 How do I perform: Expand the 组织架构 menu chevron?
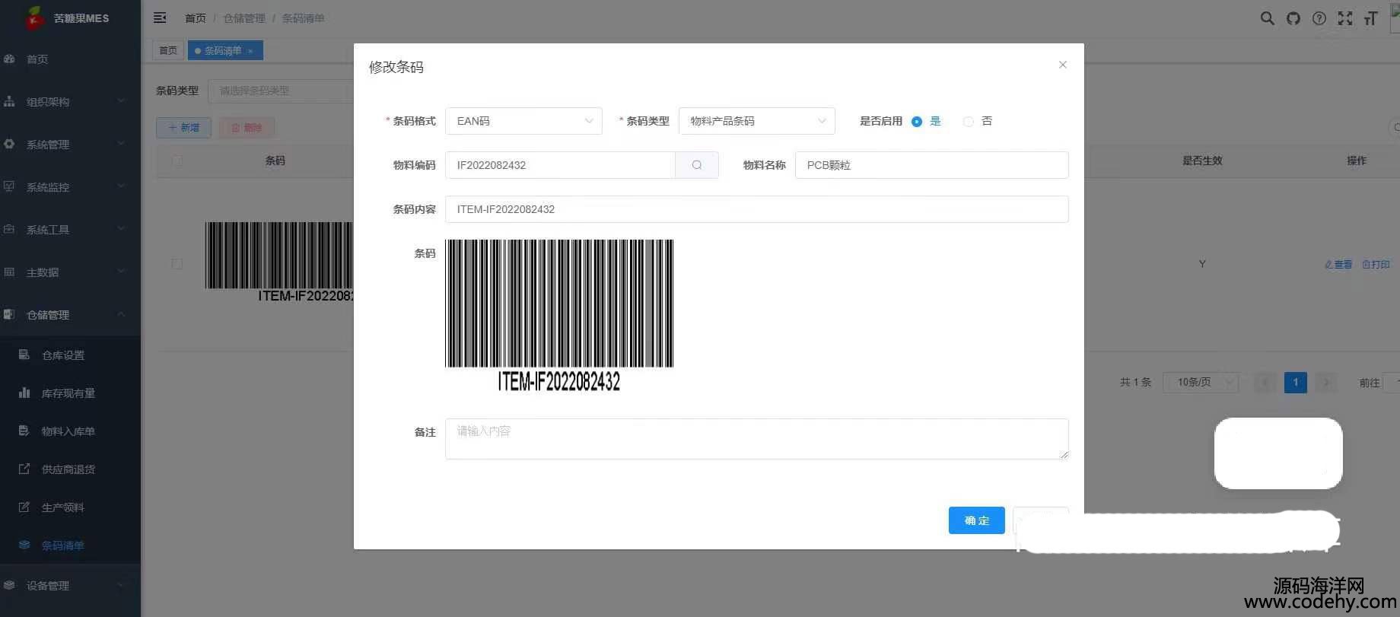coord(121,101)
